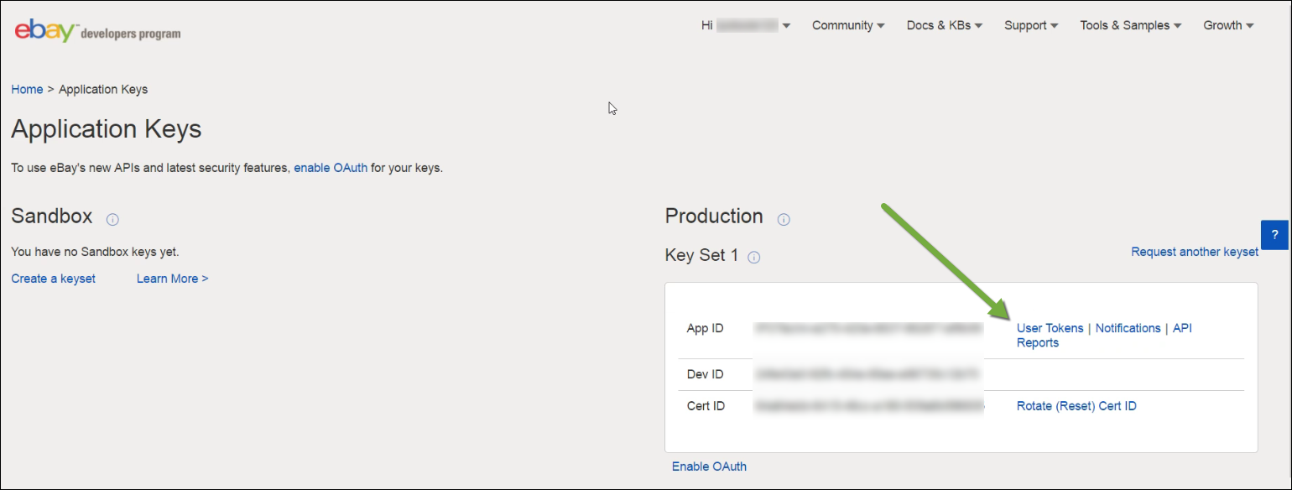Open the Sandbox info icon
This screenshot has width=1292, height=490.
coord(112,220)
